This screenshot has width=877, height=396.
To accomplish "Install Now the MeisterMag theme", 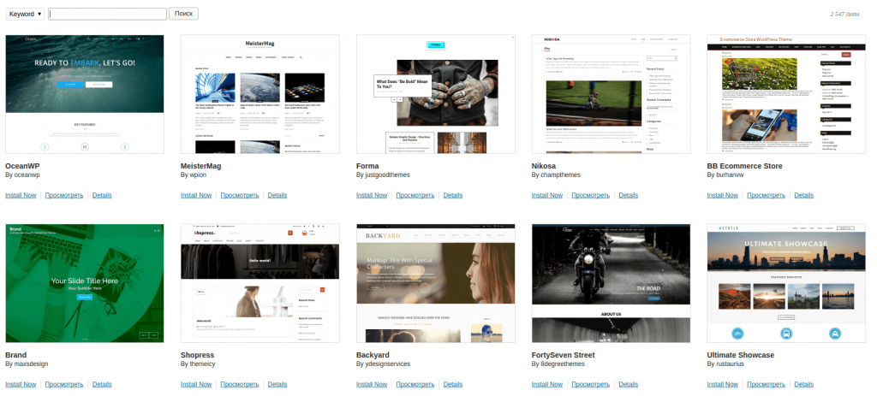I will pos(196,196).
